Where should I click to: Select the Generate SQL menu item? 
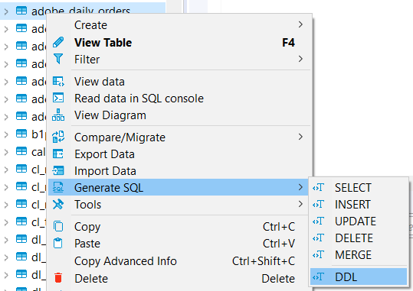click(179, 187)
